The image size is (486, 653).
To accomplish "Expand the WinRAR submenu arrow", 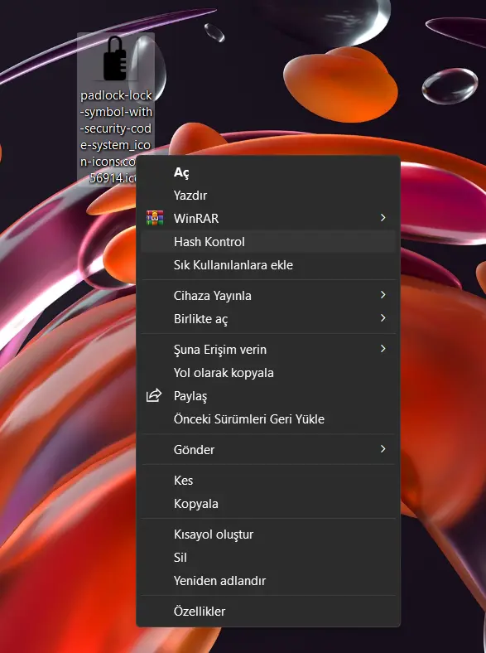I will click(383, 218).
